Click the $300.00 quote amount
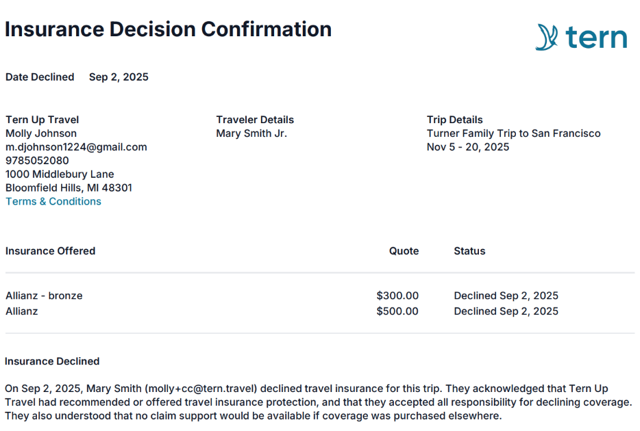The width and height of the screenshot is (640, 431). 397,296
